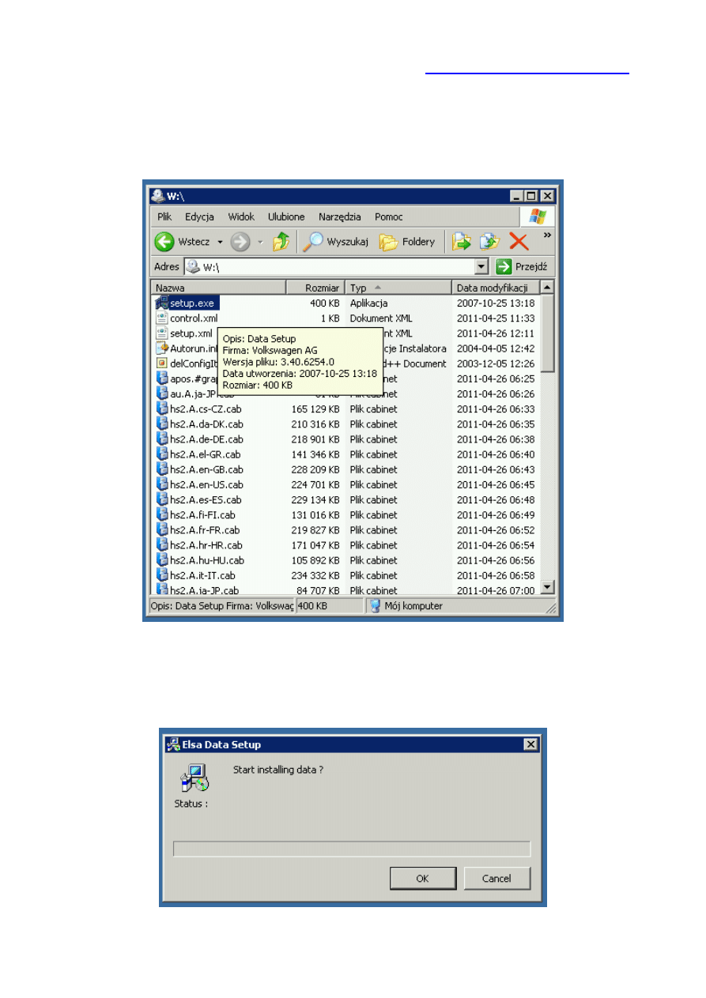Open the Narzędzia menu
The height and width of the screenshot is (998, 706).
[x=339, y=217]
